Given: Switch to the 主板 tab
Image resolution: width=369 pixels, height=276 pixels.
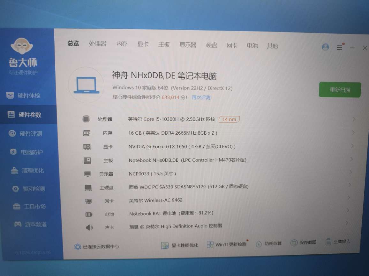Looking at the screenshot, I should [164, 44].
